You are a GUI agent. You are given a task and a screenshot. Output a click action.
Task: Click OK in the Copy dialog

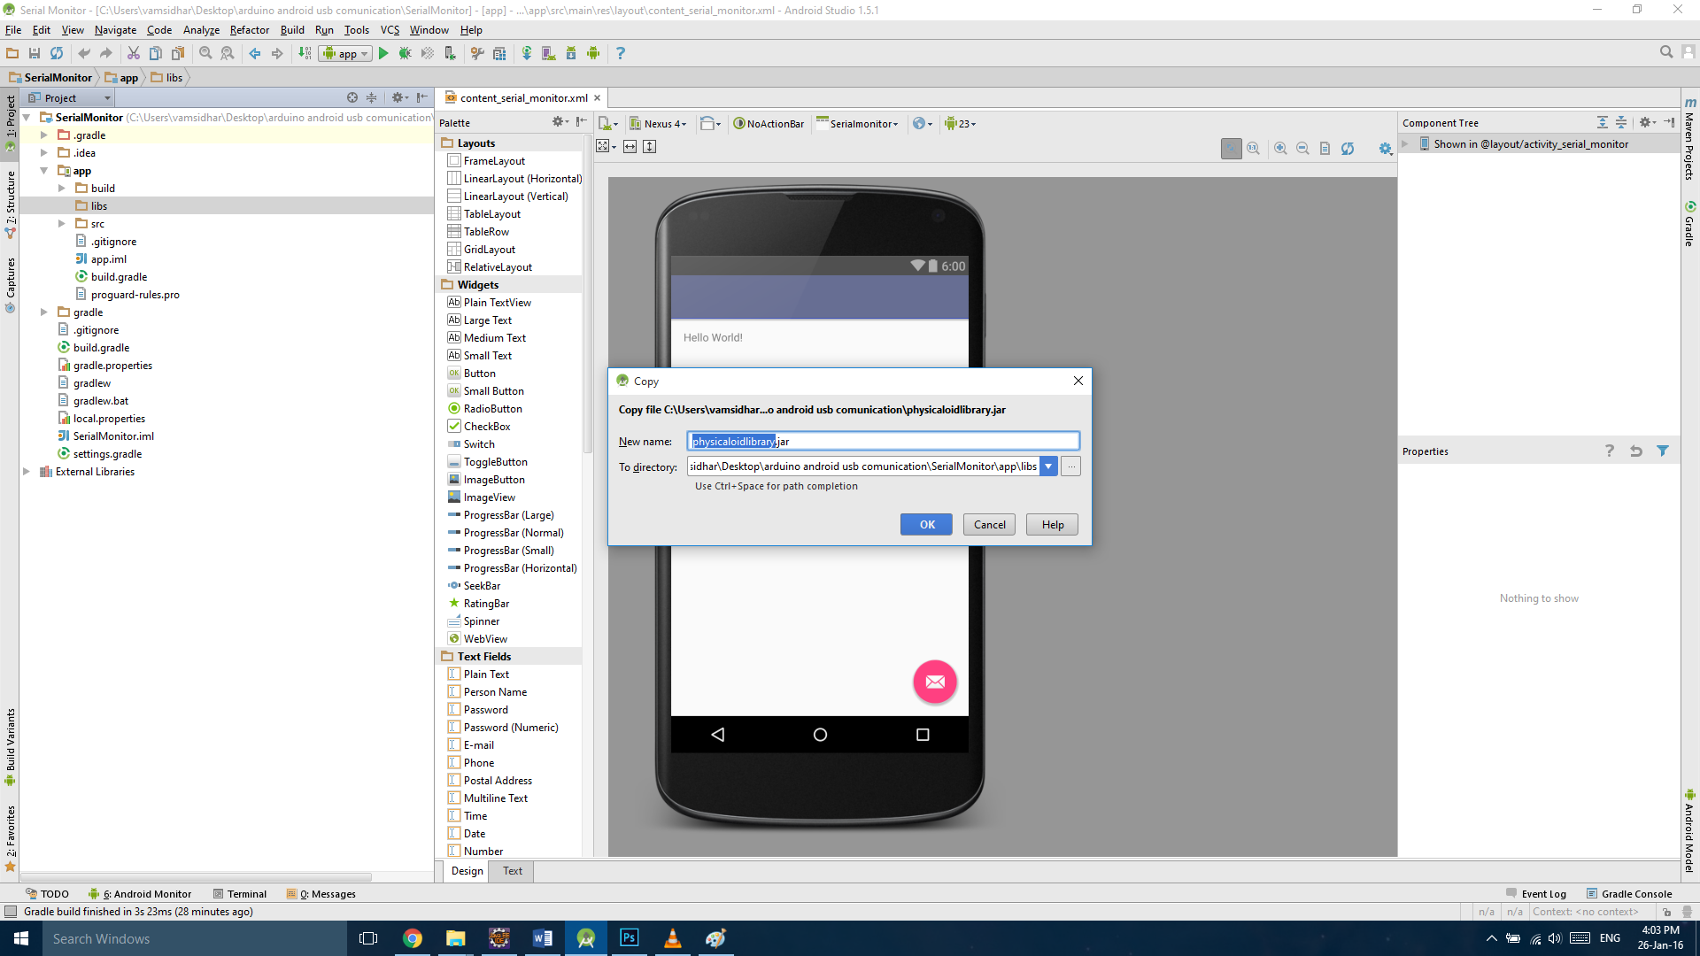click(926, 525)
